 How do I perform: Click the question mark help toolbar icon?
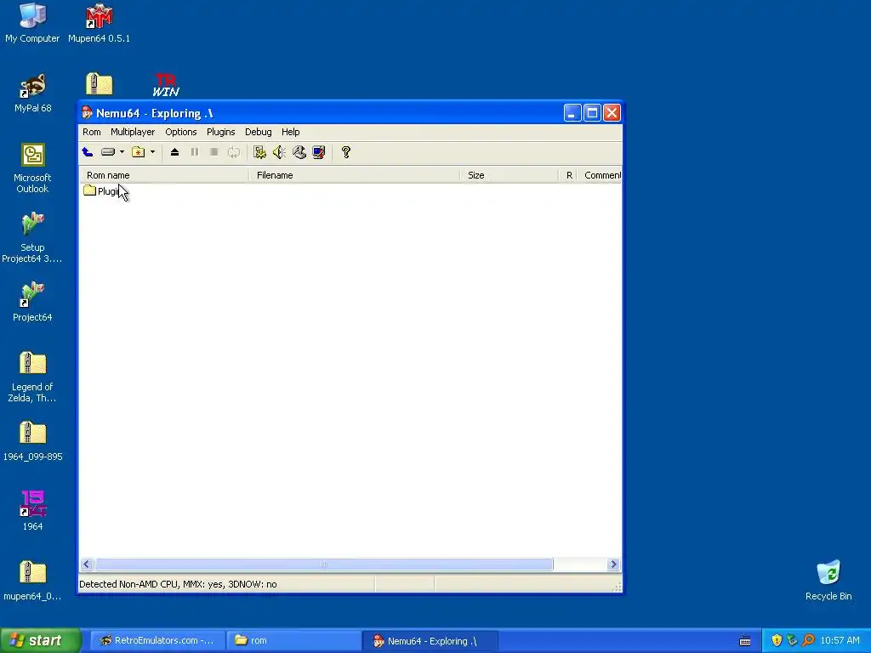click(x=346, y=152)
